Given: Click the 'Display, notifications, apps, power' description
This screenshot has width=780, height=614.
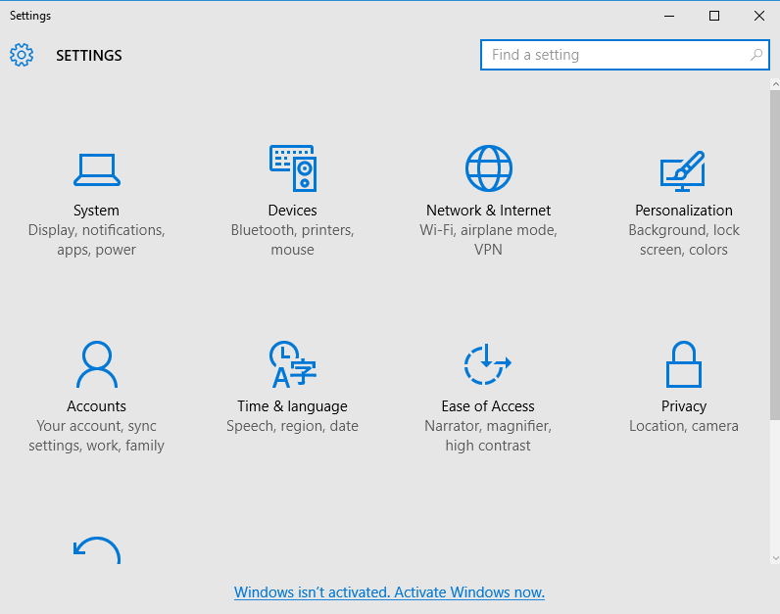Looking at the screenshot, I should pyautogui.click(x=96, y=240).
